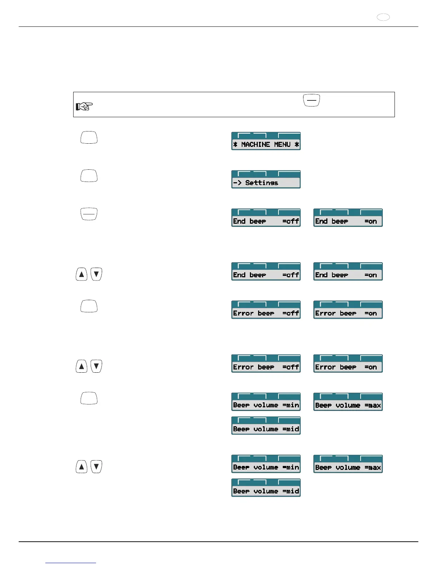Click End beep =on display beside minus key
Screen dimensions: 437x566
(348, 218)
